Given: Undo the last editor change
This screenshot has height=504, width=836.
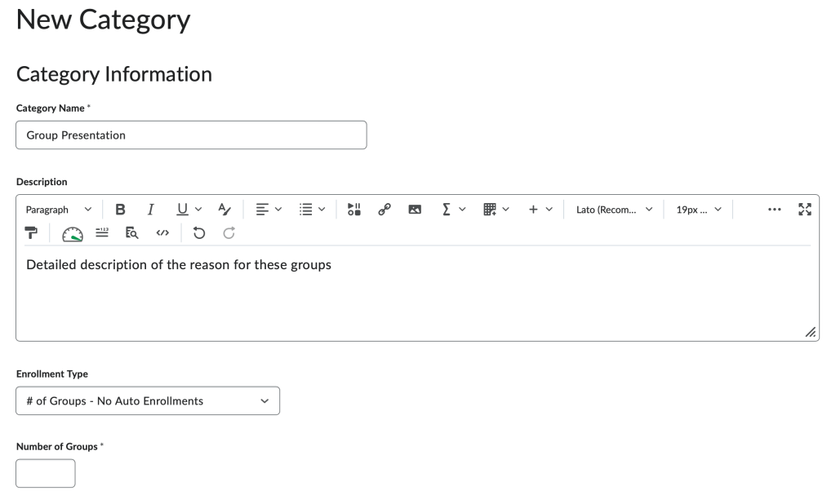Looking at the screenshot, I should coord(198,233).
